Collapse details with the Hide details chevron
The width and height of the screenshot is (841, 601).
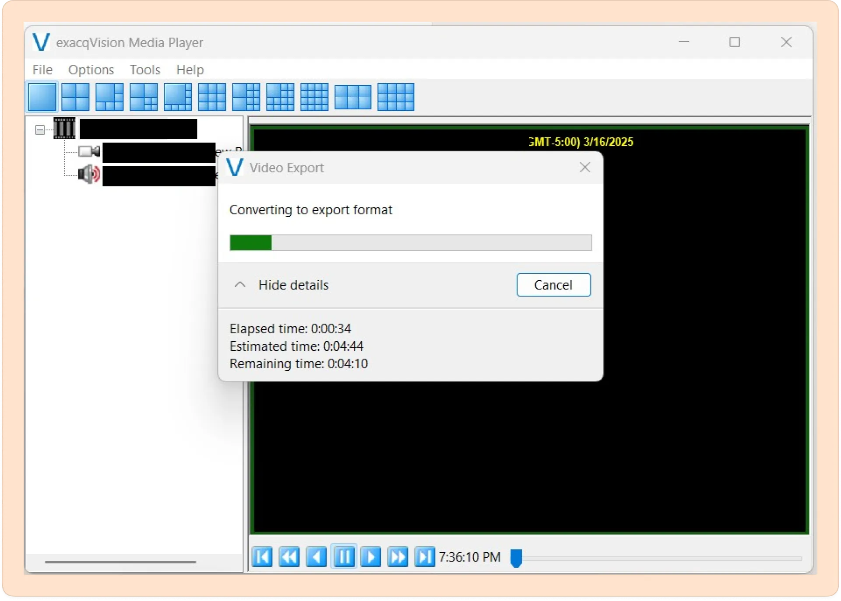pyautogui.click(x=240, y=285)
